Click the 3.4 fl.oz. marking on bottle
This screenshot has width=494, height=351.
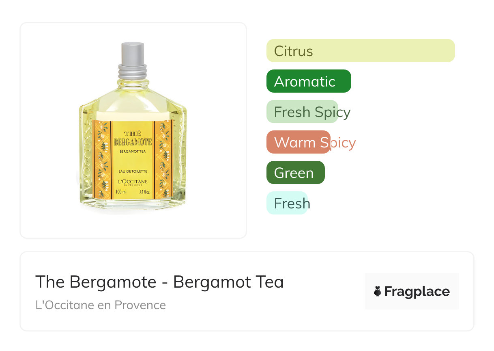pyautogui.click(x=144, y=192)
